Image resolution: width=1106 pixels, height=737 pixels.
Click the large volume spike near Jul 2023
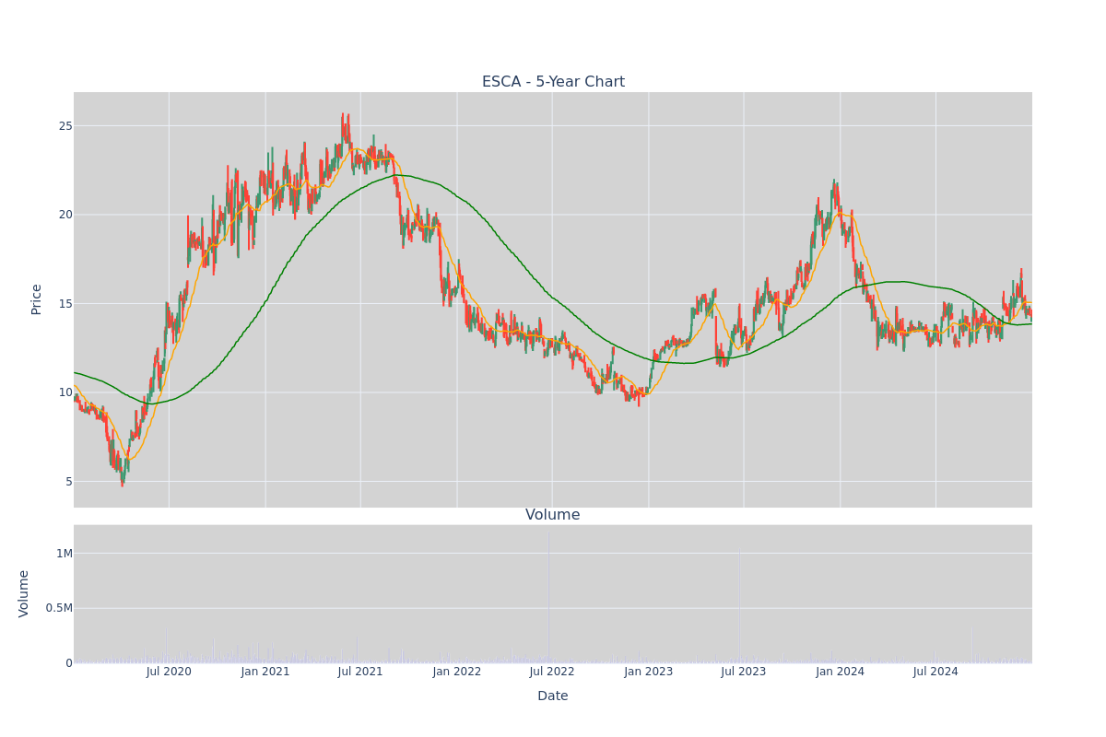click(x=739, y=607)
